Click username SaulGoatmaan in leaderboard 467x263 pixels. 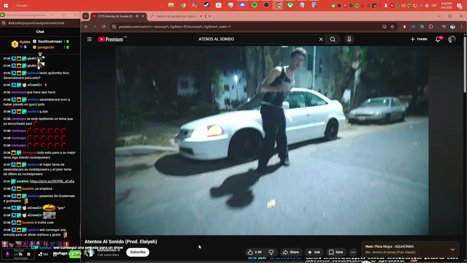[50, 41]
